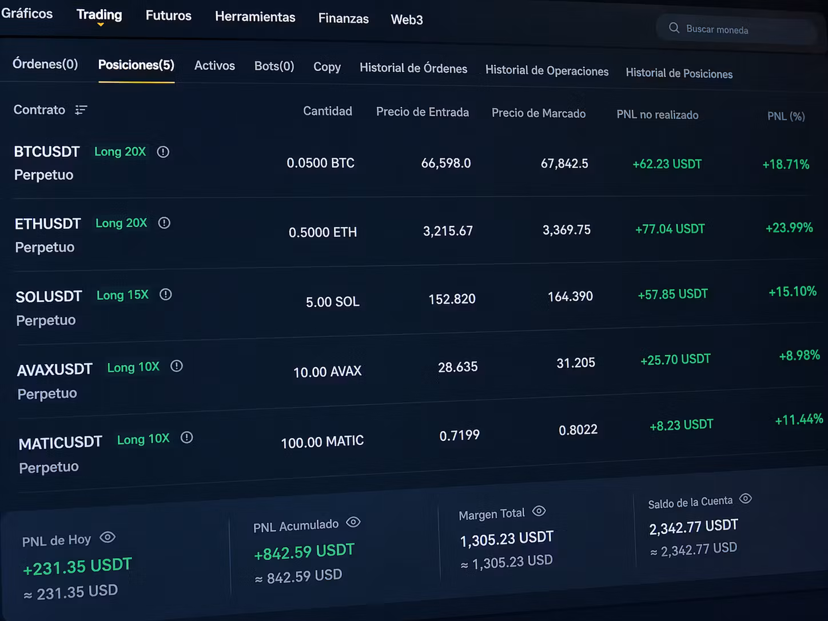Viewport: 828px width, 621px height.
Task: Click the info icon beside ETHUSDT Long 20X
Action: (x=164, y=223)
